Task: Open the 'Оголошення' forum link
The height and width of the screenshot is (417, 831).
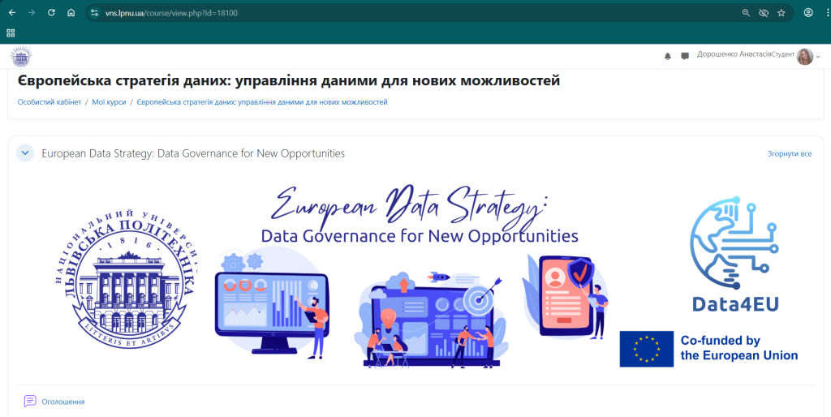Action: [63, 402]
